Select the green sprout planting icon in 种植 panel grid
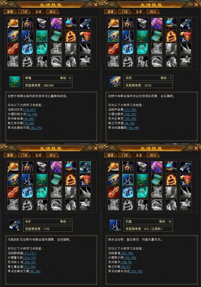Screen dimensions: 201x287 pyautogui.click(x=42, y=36)
